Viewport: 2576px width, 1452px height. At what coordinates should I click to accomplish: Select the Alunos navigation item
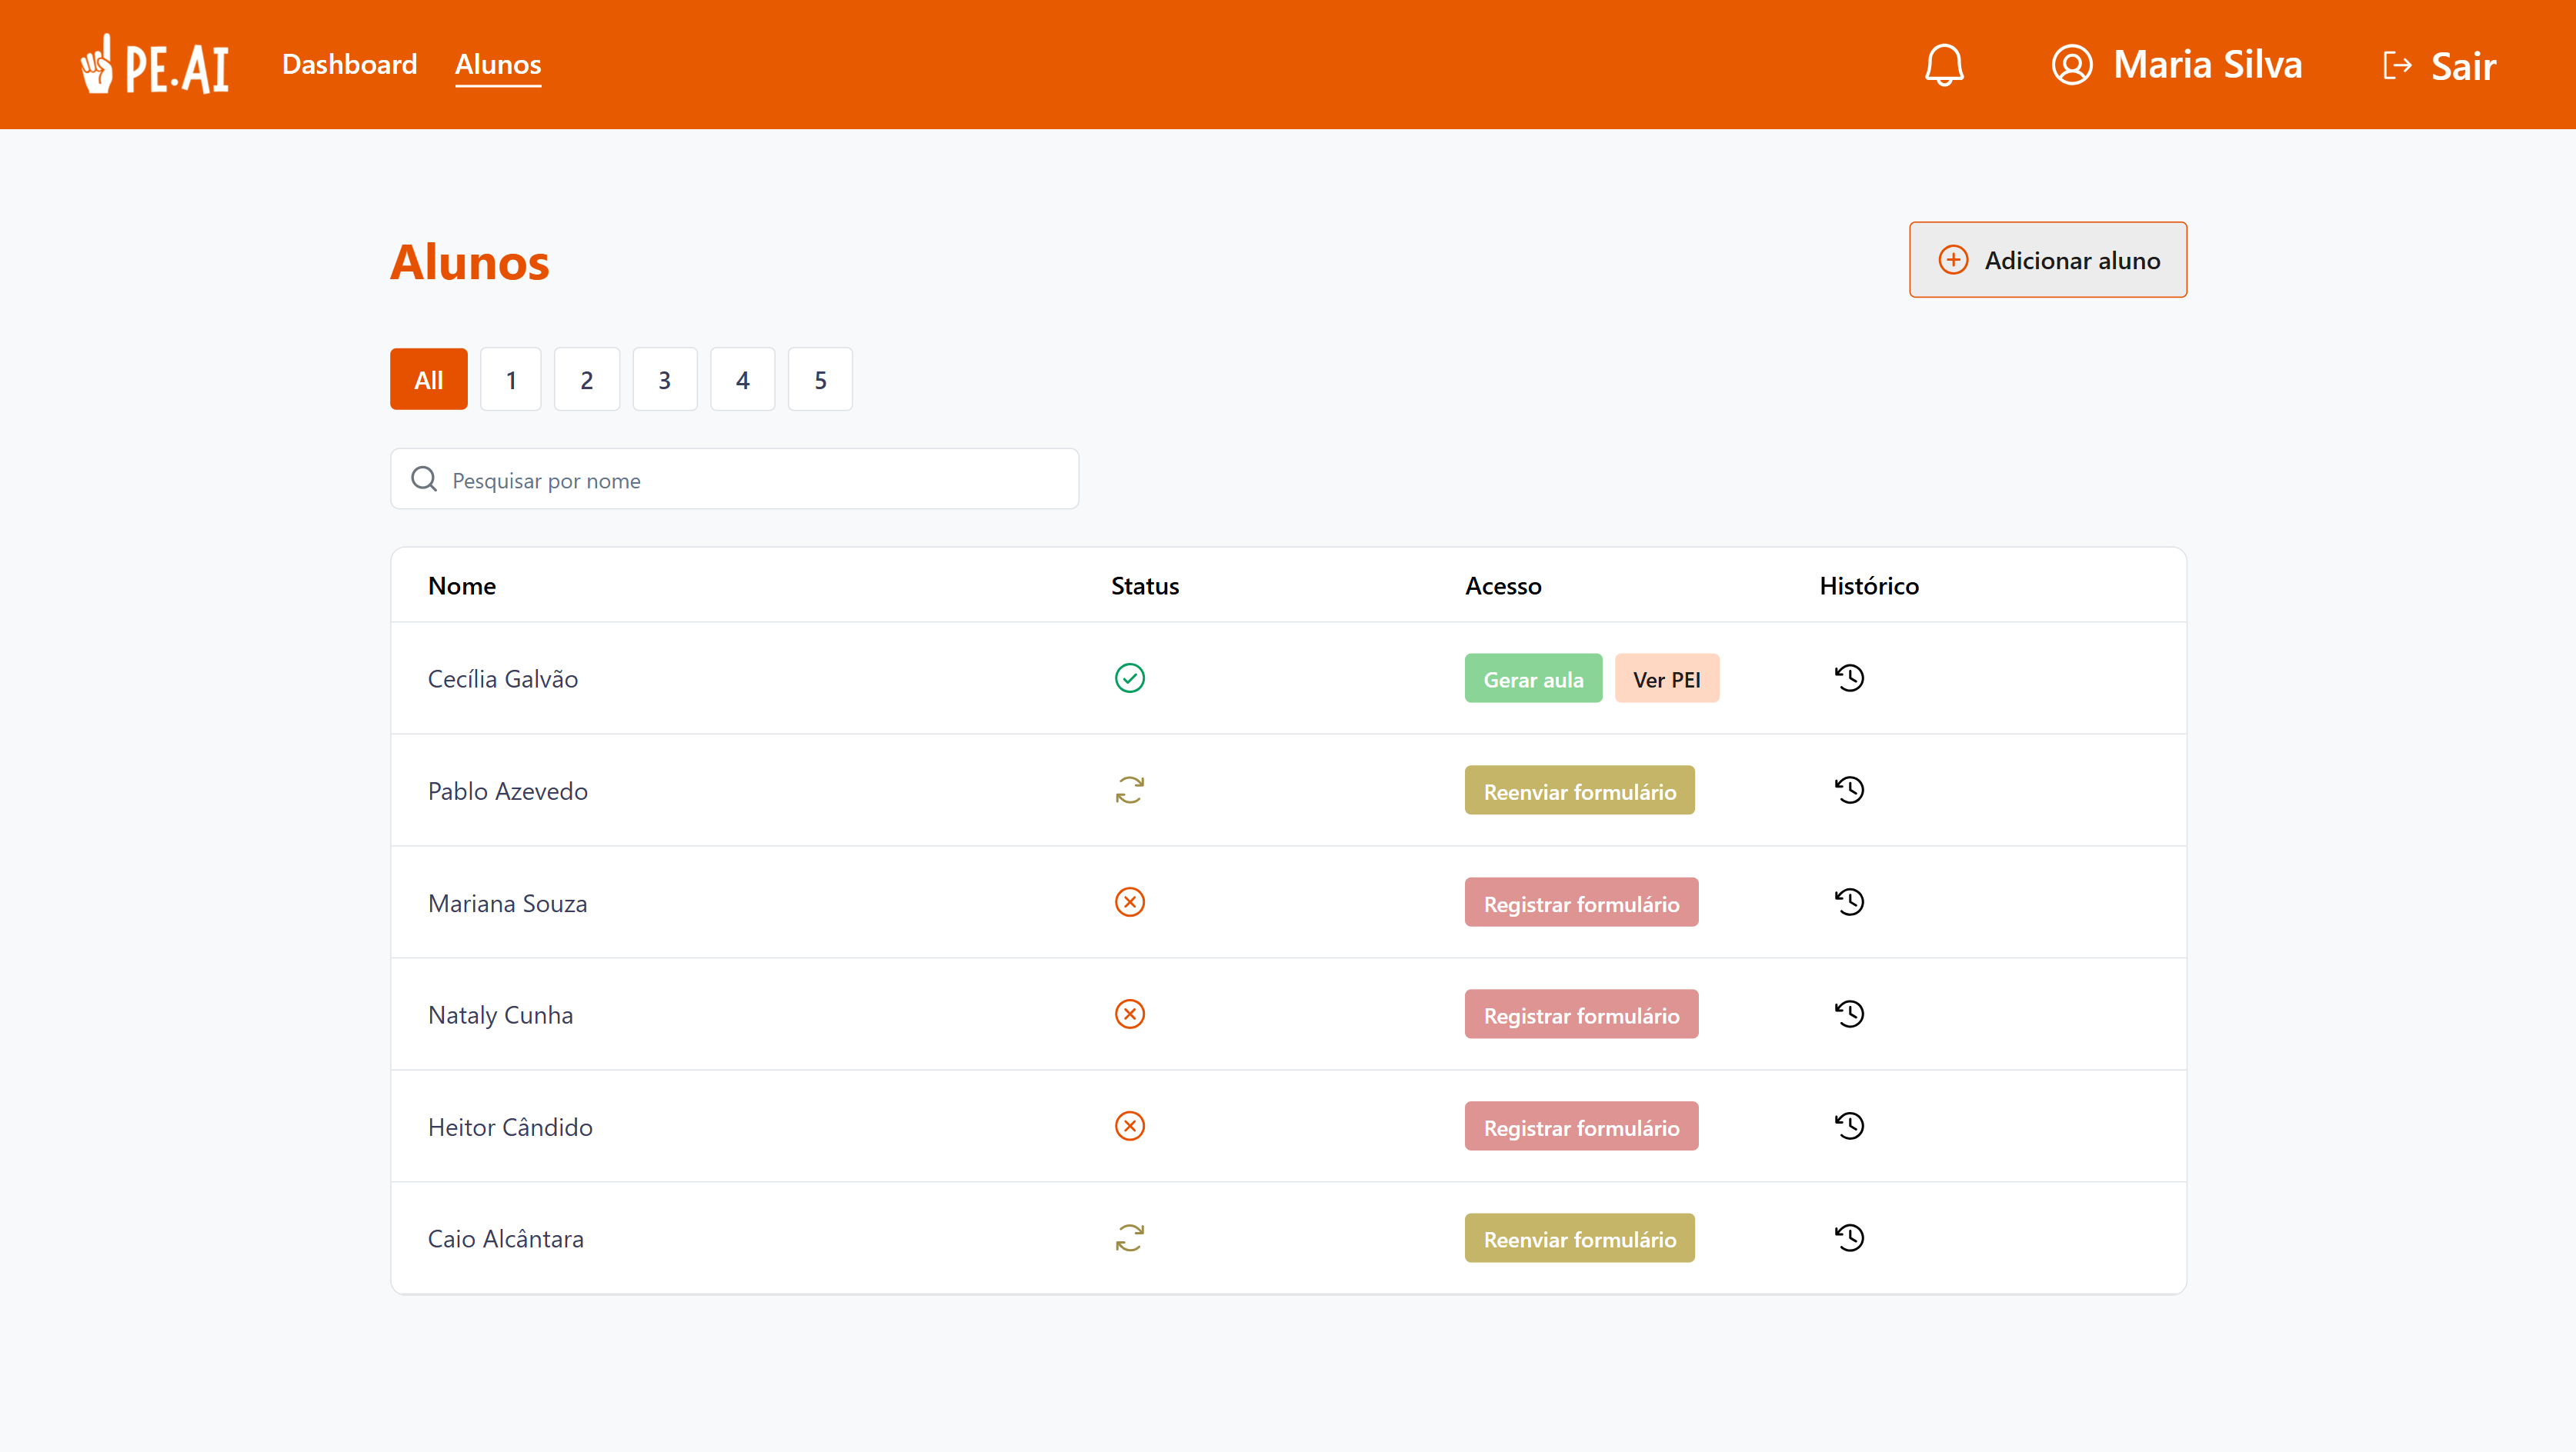click(498, 63)
